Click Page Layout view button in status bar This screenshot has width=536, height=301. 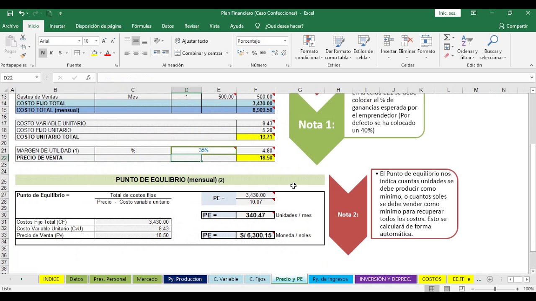(x=447, y=289)
